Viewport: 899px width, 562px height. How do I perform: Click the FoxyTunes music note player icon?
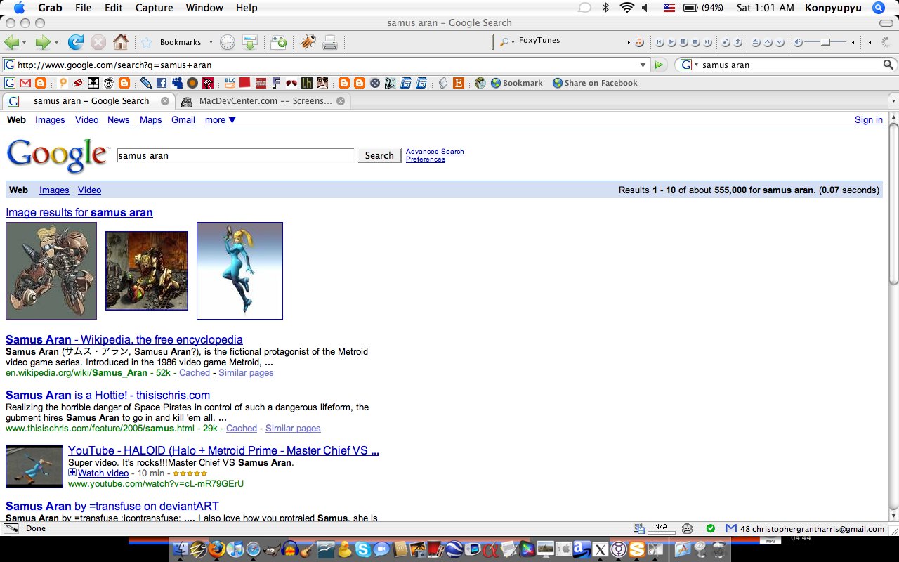640,43
